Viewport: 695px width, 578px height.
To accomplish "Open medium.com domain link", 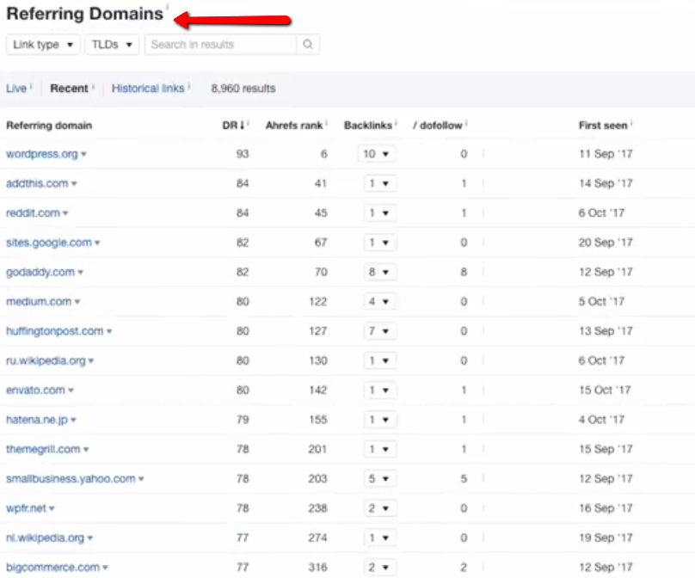I will click(39, 301).
